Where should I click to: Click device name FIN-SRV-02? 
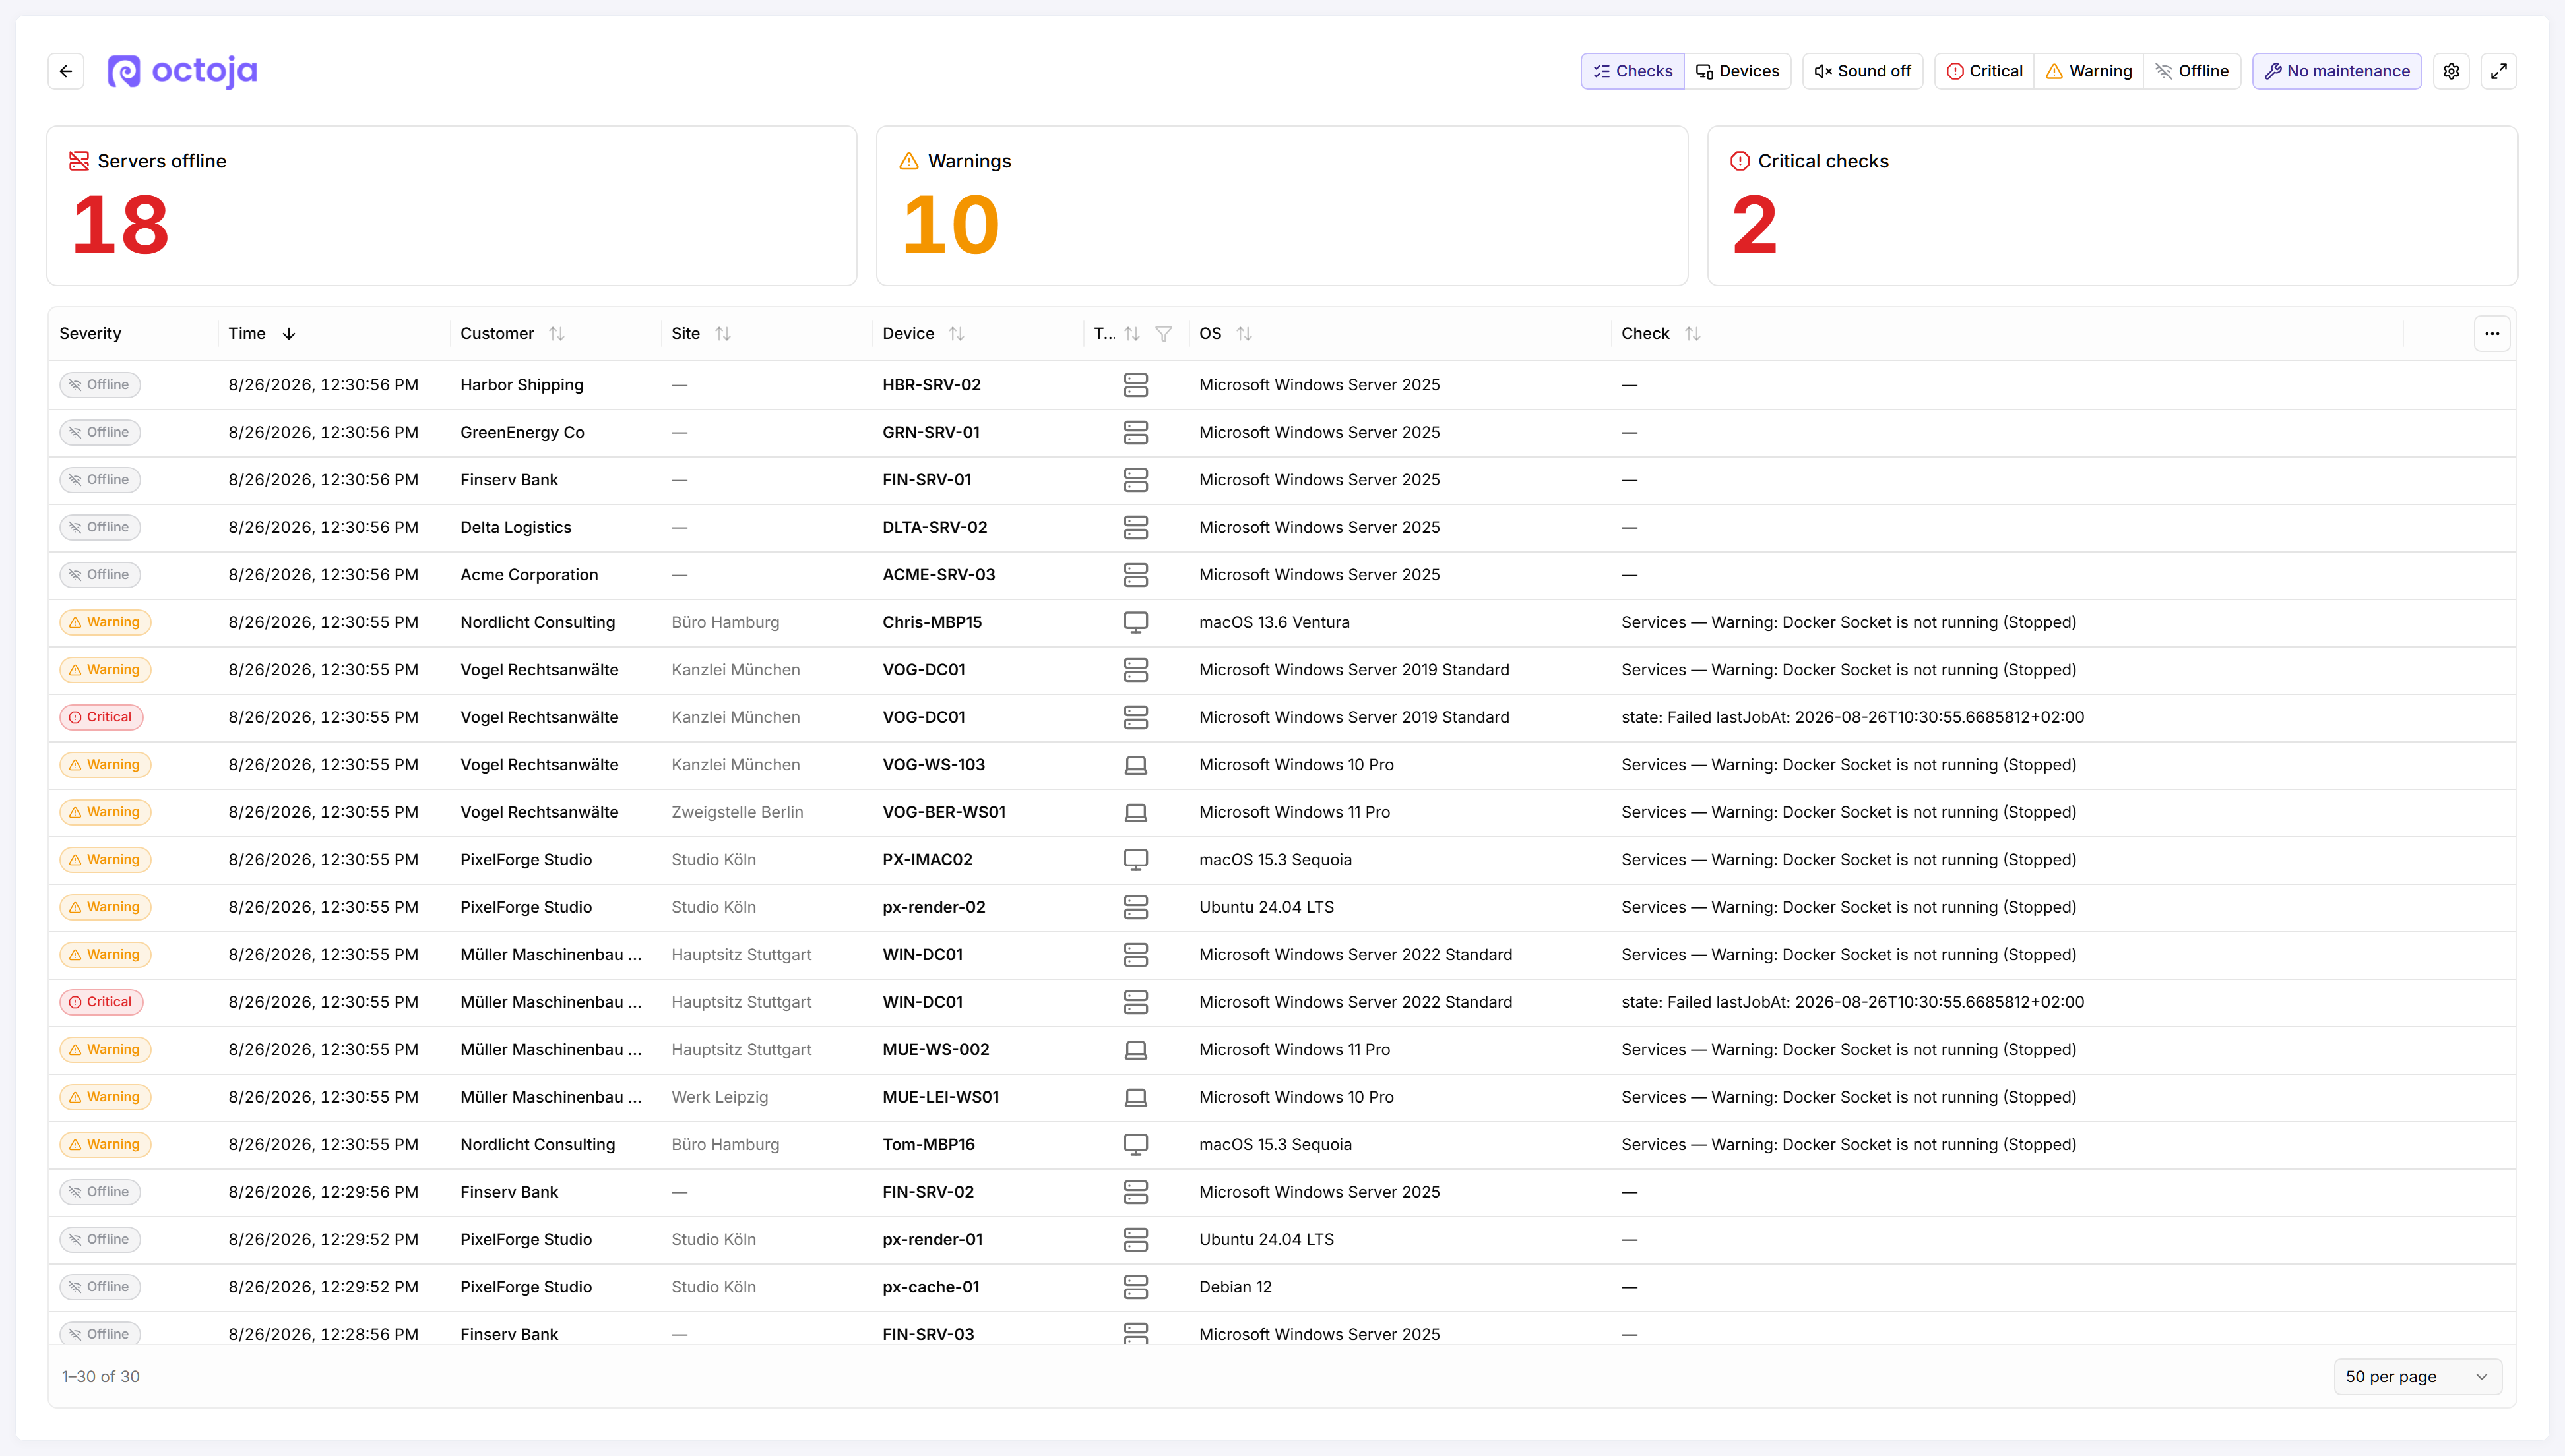[928, 1192]
